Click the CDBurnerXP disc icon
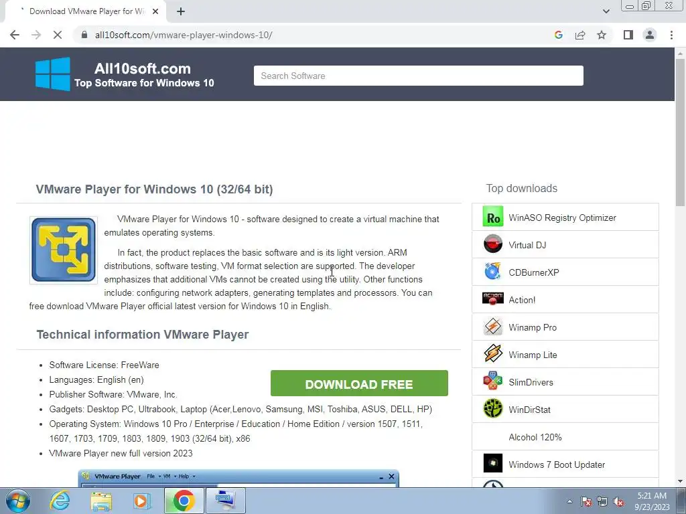Screen dimensions: 686x514 (x=492, y=272)
